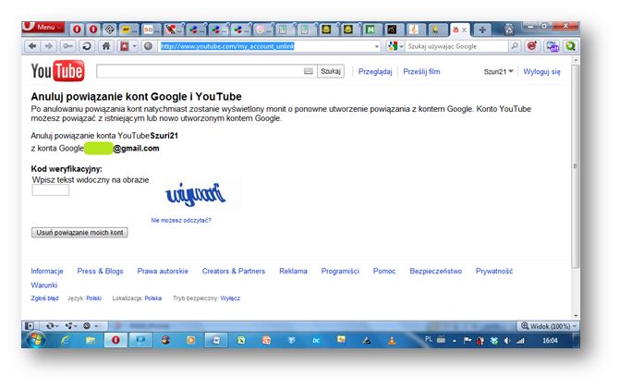This screenshot has height=388, width=620.
Task: Click 'Usuń powiązanie moich kont' button
Action: point(79,233)
